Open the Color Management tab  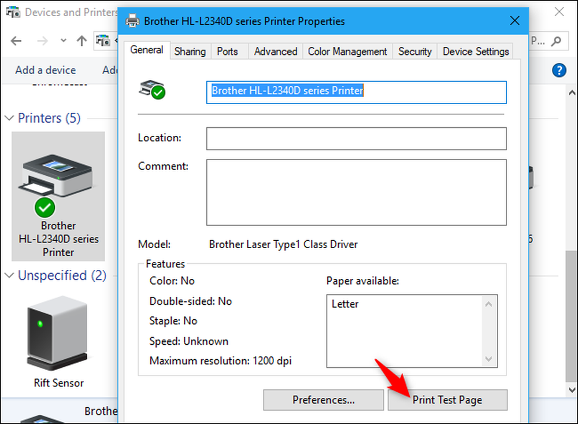(x=347, y=51)
